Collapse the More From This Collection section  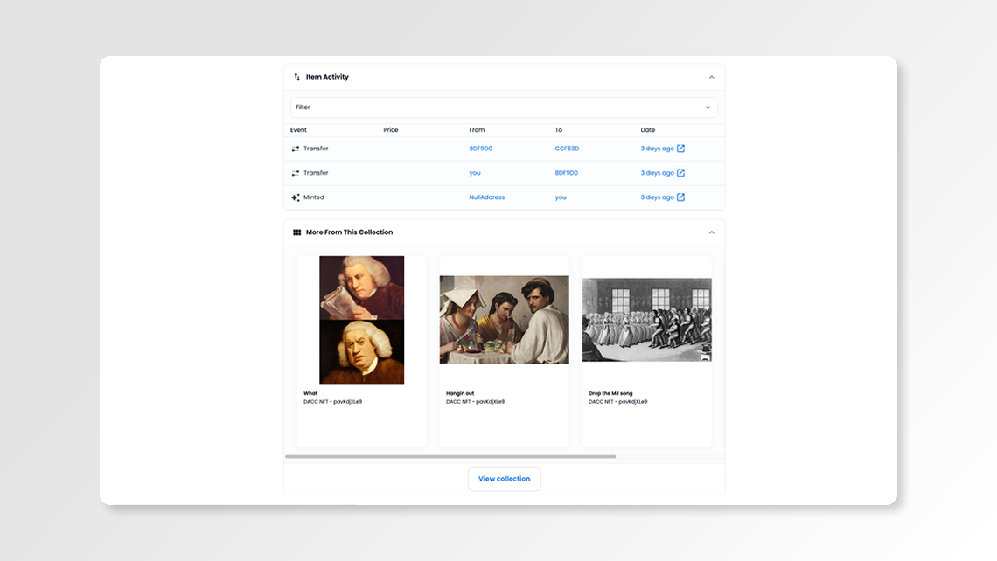[712, 232]
